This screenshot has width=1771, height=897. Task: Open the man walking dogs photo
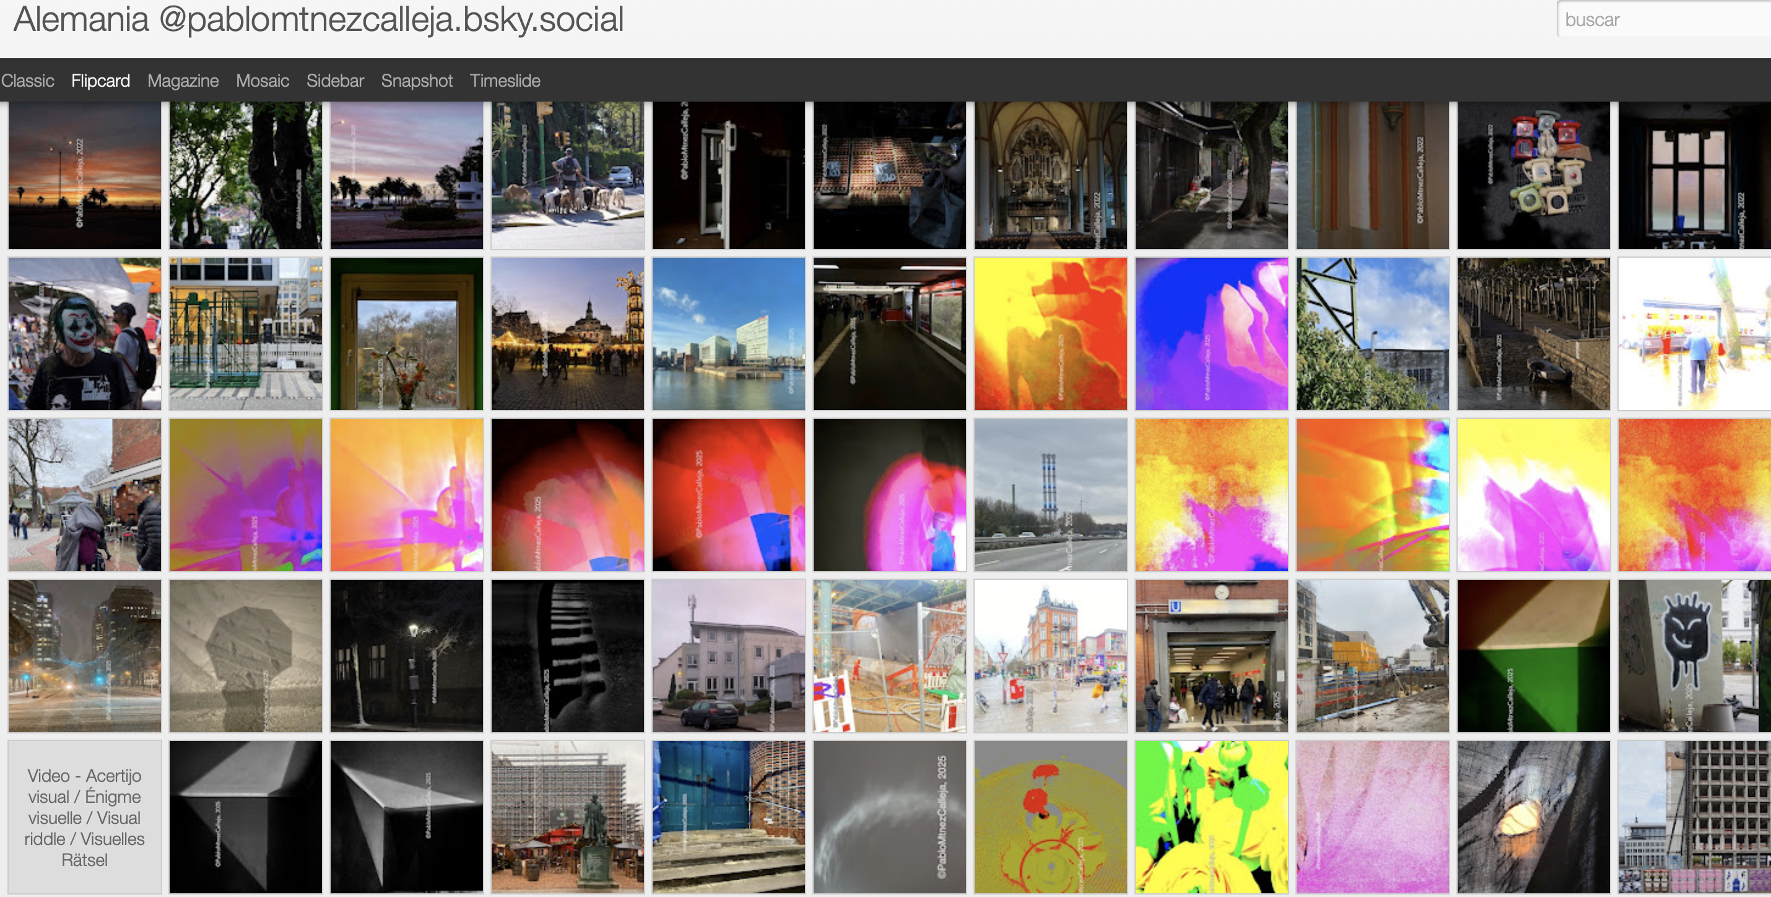[x=568, y=175]
